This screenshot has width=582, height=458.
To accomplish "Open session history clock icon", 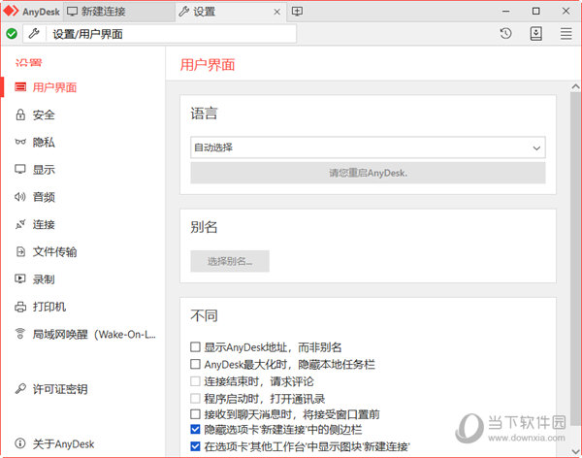I will tap(505, 33).
